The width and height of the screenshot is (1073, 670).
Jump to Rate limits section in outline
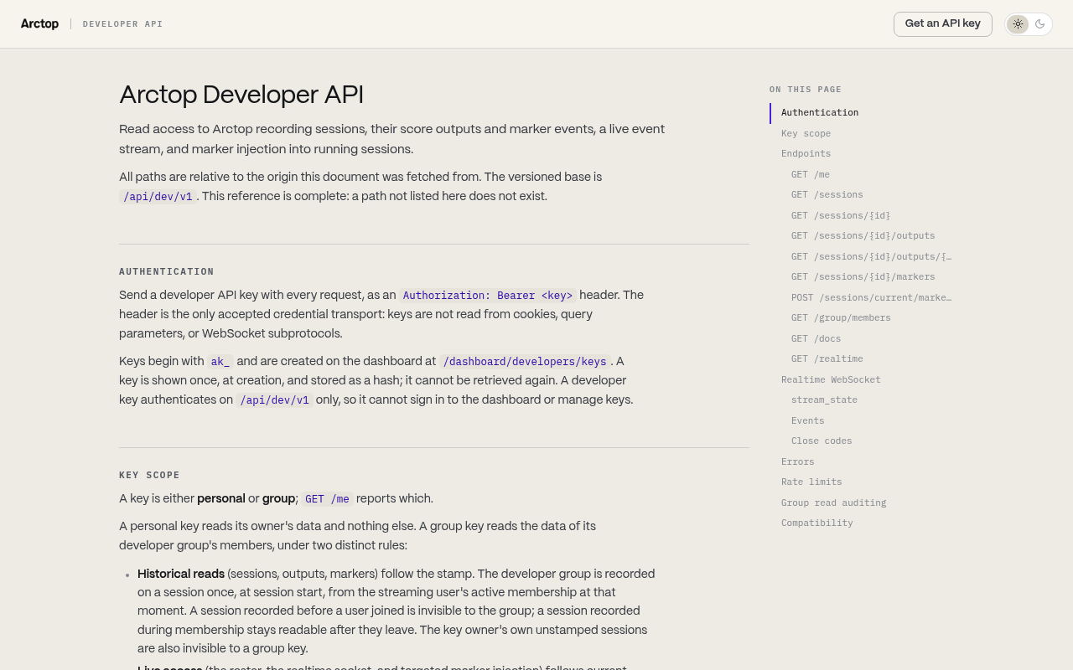click(x=811, y=482)
